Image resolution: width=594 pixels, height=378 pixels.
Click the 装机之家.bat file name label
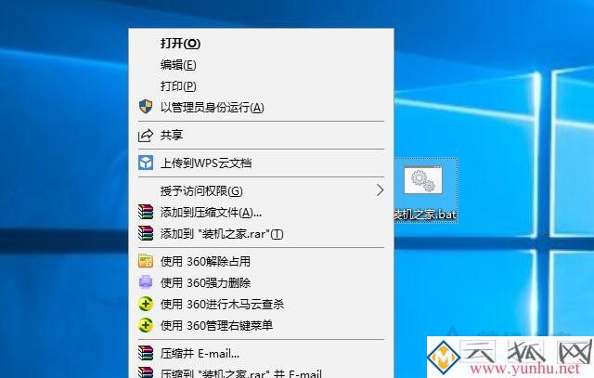(x=425, y=215)
